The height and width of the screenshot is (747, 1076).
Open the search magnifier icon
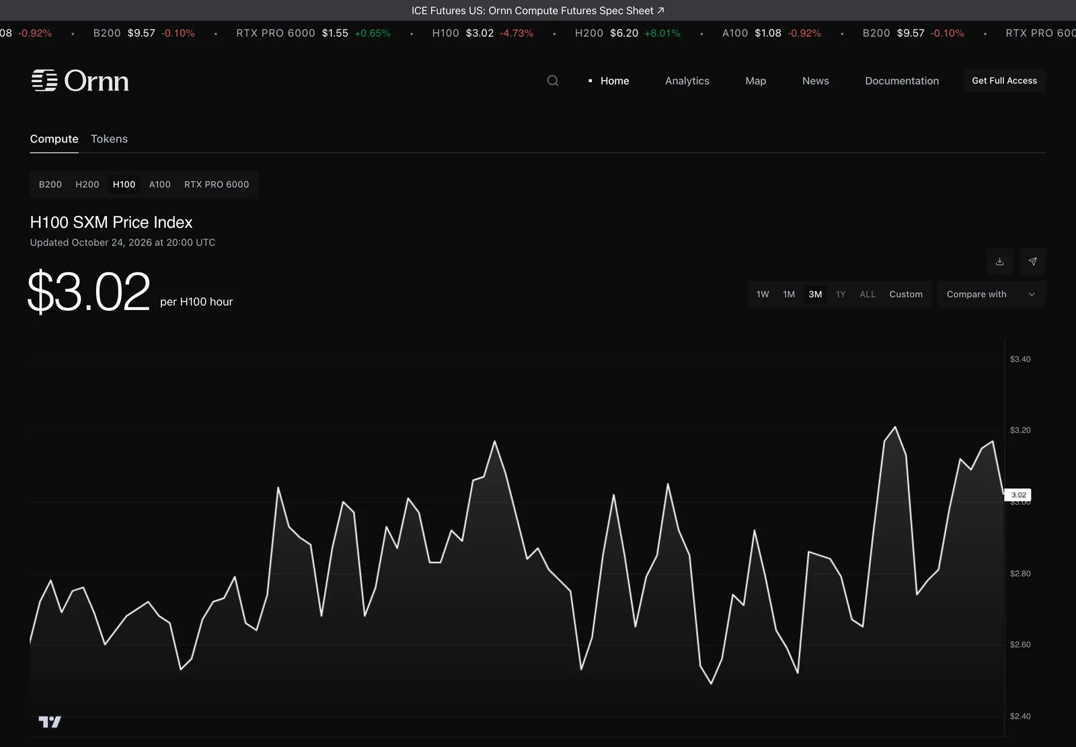553,81
